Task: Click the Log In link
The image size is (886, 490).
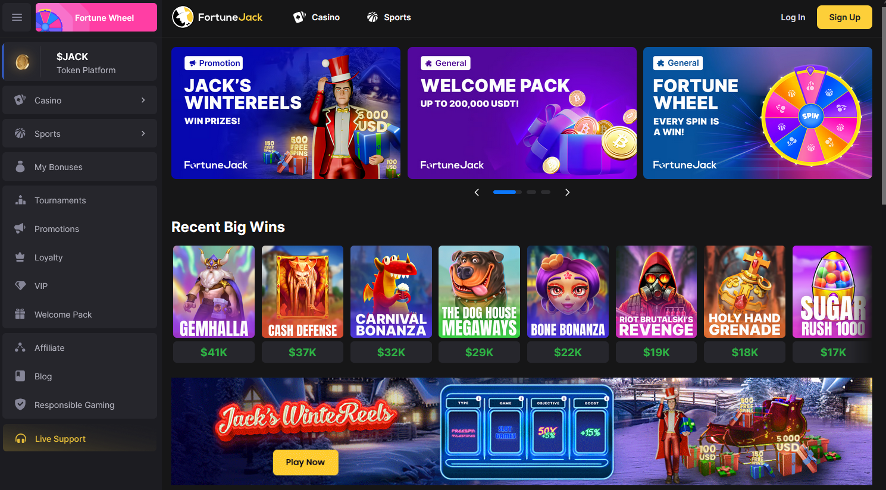Action: click(x=793, y=17)
